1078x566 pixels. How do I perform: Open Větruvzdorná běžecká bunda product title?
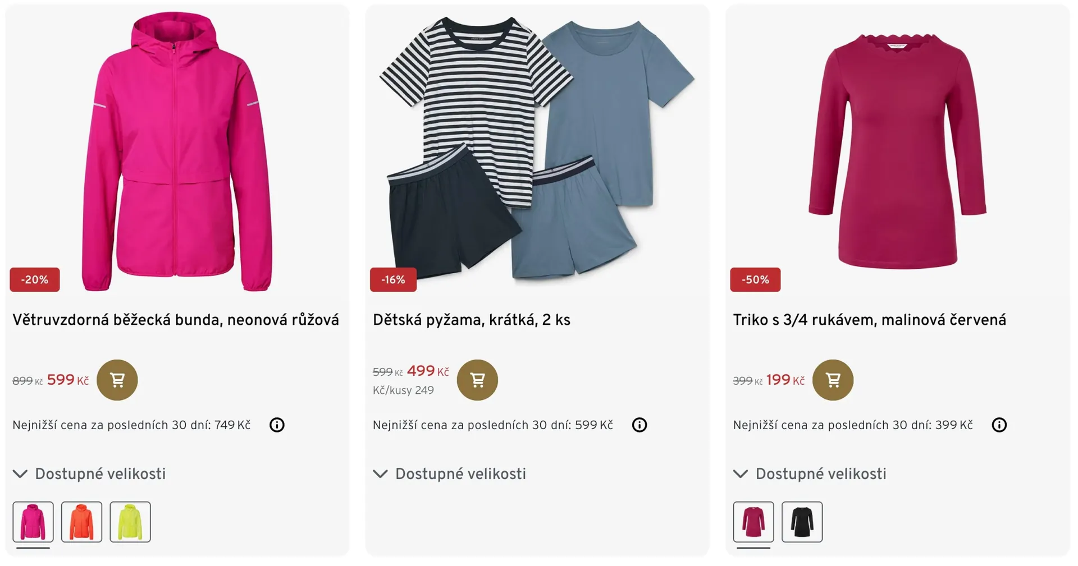[176, 320]
